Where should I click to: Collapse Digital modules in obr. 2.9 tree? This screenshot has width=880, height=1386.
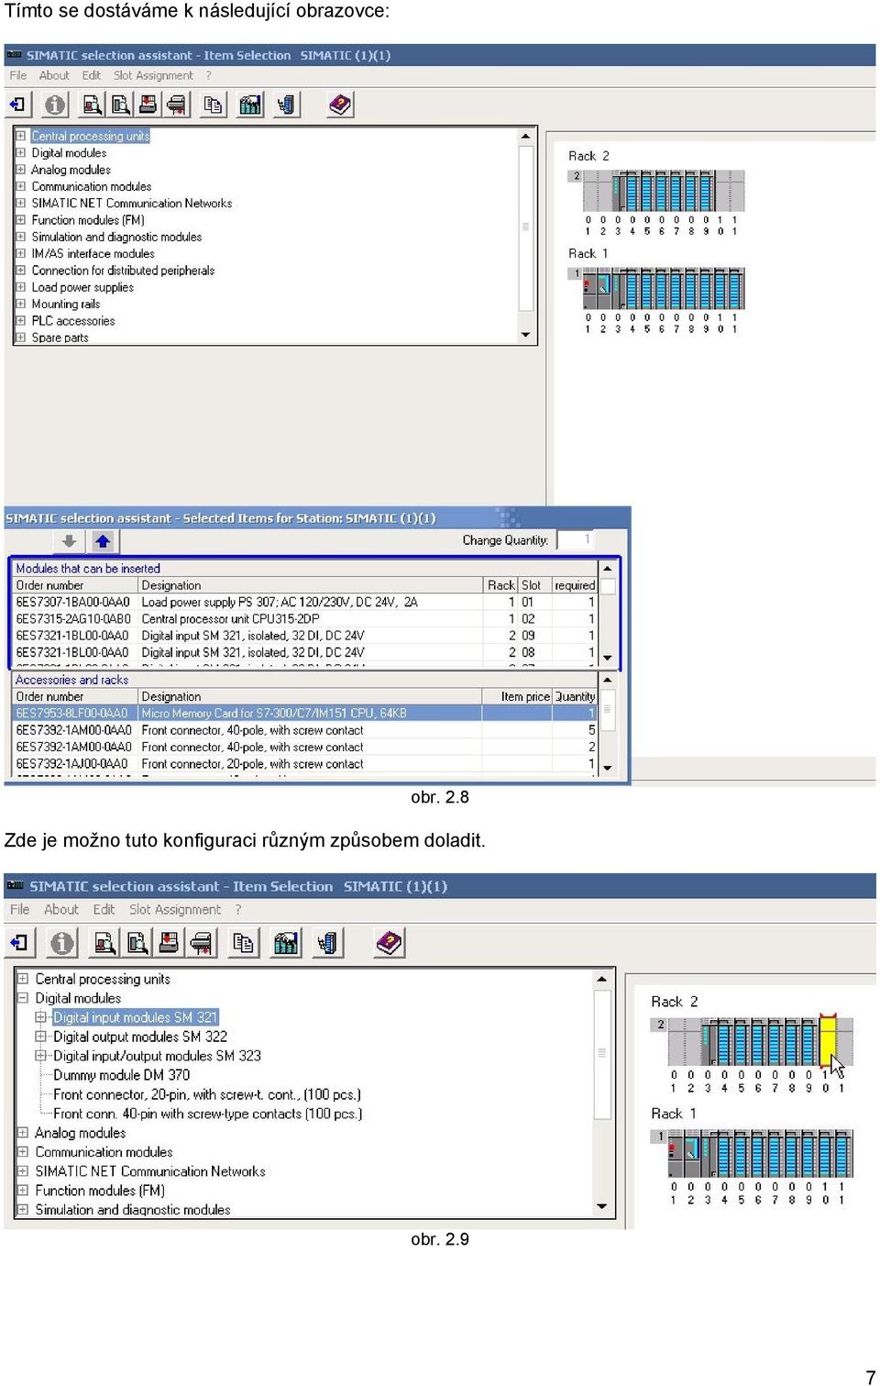(x=23, y=998)
